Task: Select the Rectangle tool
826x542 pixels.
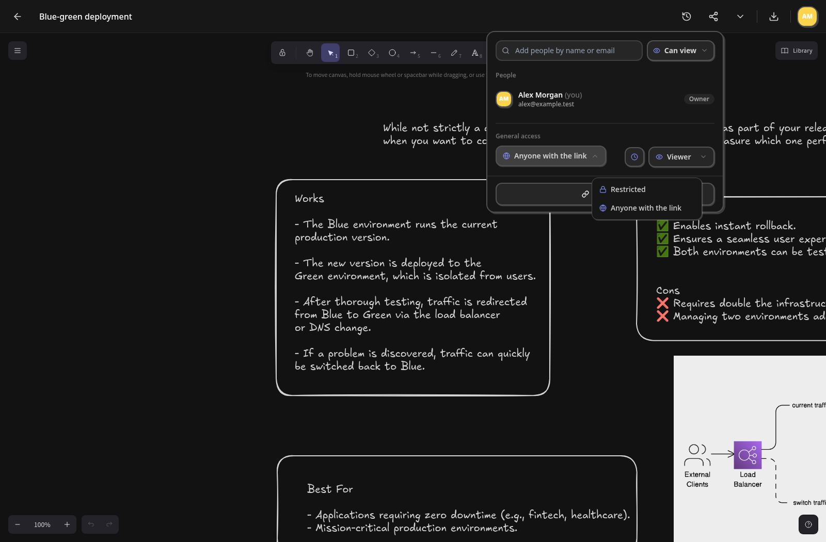Action: click(351, 53)
